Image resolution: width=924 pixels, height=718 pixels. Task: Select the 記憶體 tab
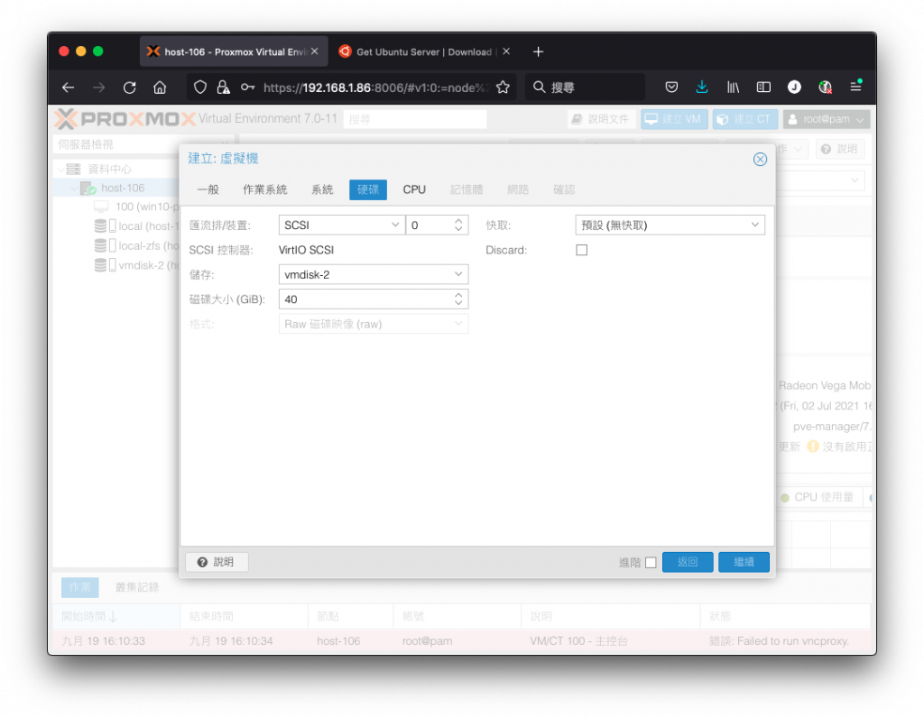(x=467, y=189)
